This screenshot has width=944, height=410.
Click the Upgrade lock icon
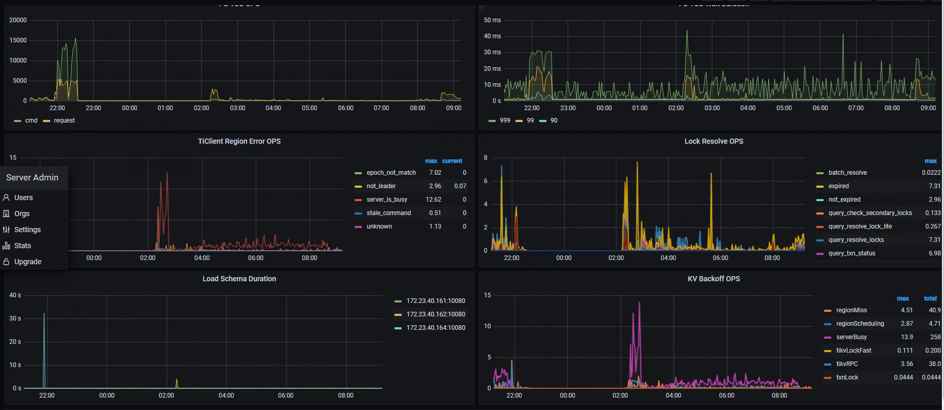(x=6, y=262)
